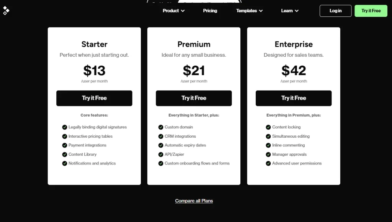Click checkmark icon beside Content locking

(268, 127)
